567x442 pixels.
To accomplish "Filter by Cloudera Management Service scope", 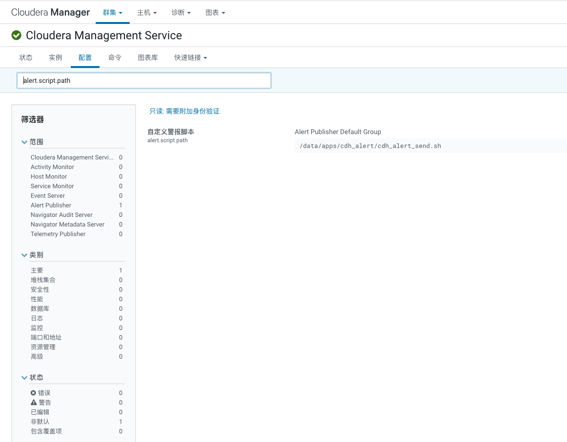I will [x=76, y=157].
